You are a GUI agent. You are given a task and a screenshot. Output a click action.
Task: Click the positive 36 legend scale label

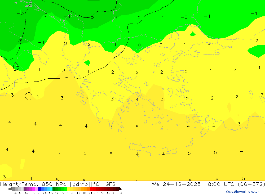102,193
